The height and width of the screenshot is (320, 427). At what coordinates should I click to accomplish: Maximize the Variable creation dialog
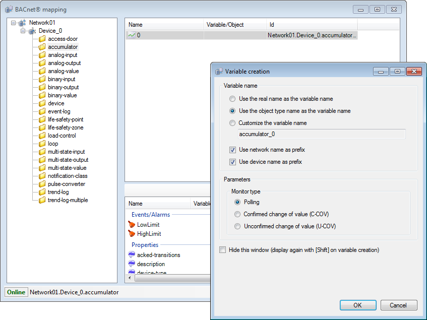tap(397, 72)
